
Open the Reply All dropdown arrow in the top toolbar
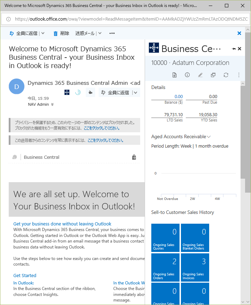tap(43, 33)
